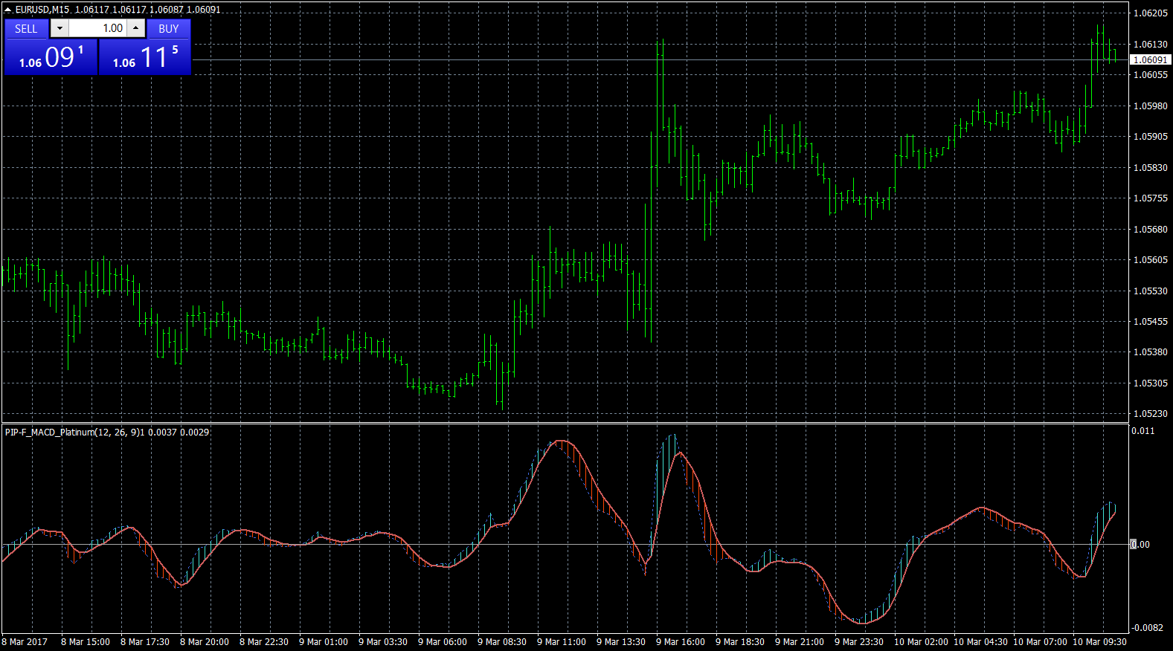This screenshot has height=651, width=1173.
Task: Click the 9 Mar 23:30 time label
Action: [x=858, y=641]
